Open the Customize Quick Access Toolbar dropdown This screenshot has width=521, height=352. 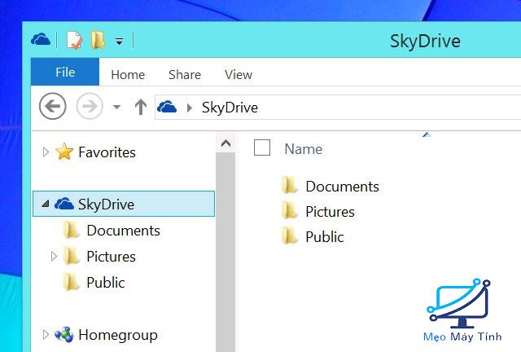point(119,41)
